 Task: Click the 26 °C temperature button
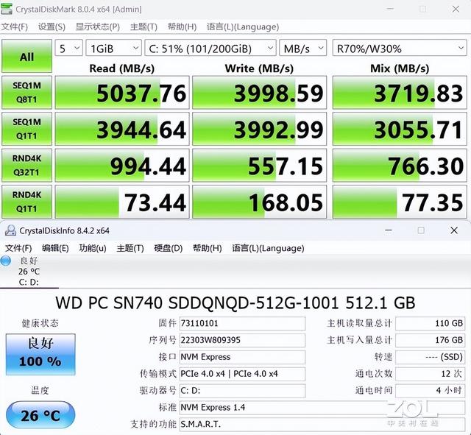40,415
